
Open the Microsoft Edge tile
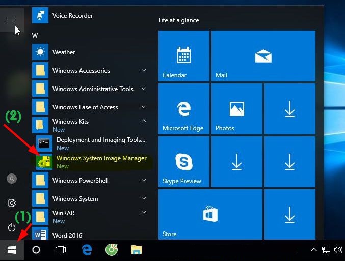(x=184, y=109)
